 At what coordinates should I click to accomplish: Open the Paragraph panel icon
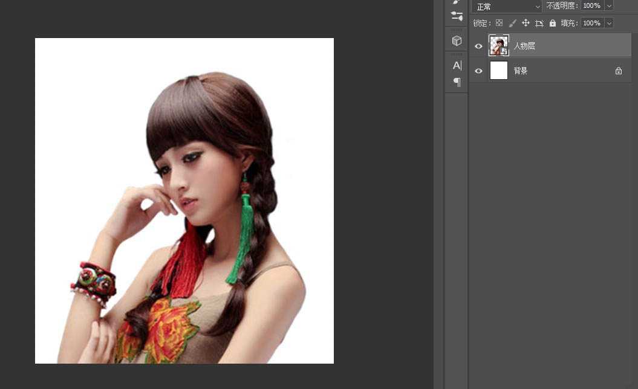(457, 82)
